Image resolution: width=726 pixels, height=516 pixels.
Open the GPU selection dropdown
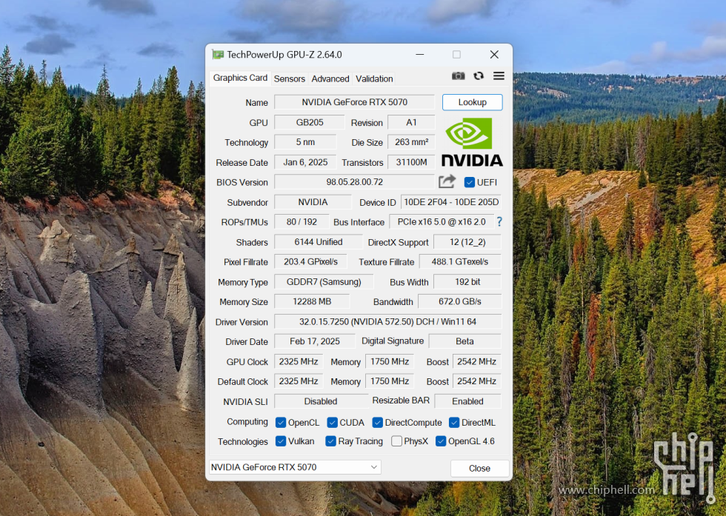pos(295,467)
